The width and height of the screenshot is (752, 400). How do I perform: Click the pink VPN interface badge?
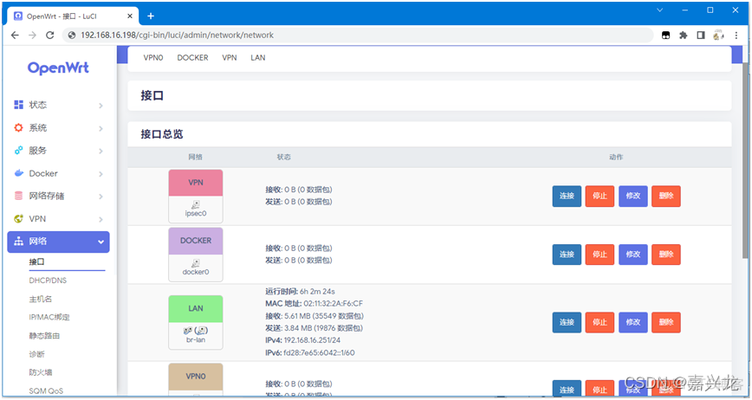coord(196,183)
